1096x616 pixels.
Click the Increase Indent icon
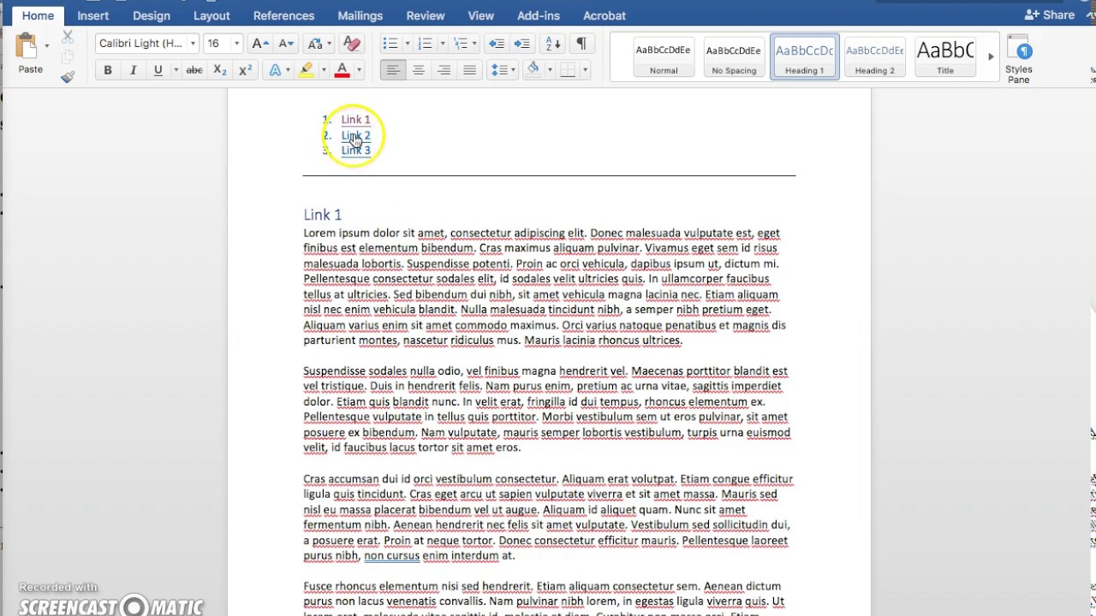click(x=522, y=44)
